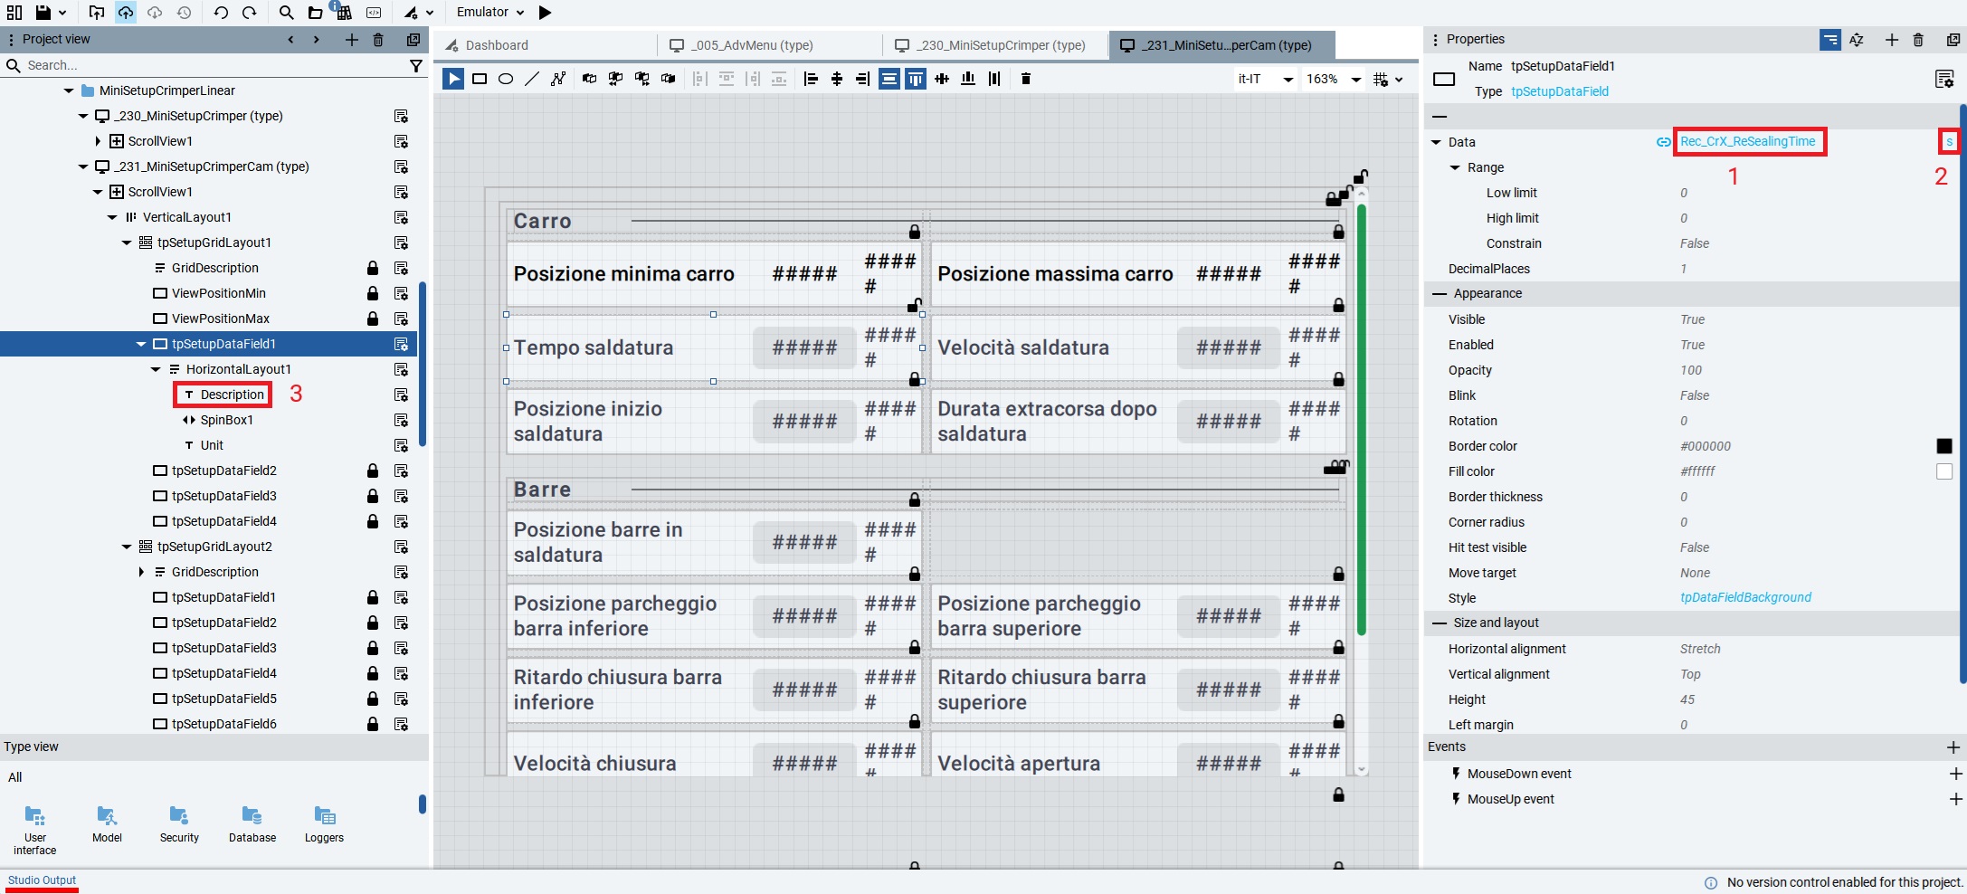Click the save icon in top toolbar
1967x894 pixels.
(x=43, y=13)
